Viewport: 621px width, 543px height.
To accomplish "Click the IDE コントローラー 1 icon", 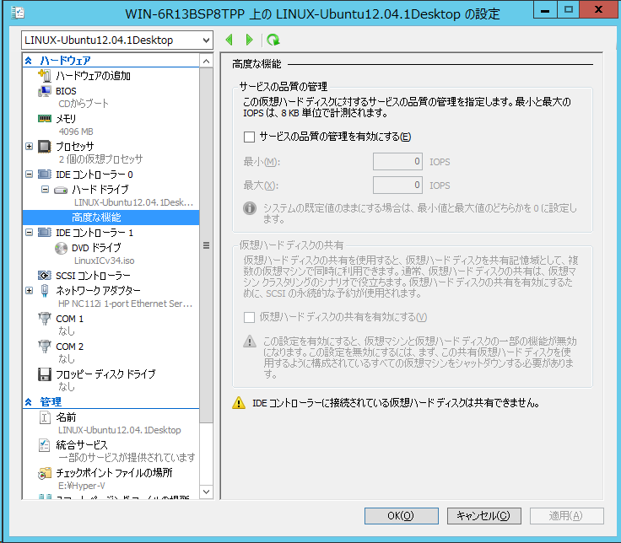I will (45, 233).
